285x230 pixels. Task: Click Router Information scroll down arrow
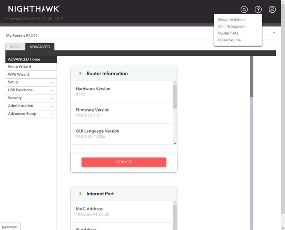[x=175, y=143]
